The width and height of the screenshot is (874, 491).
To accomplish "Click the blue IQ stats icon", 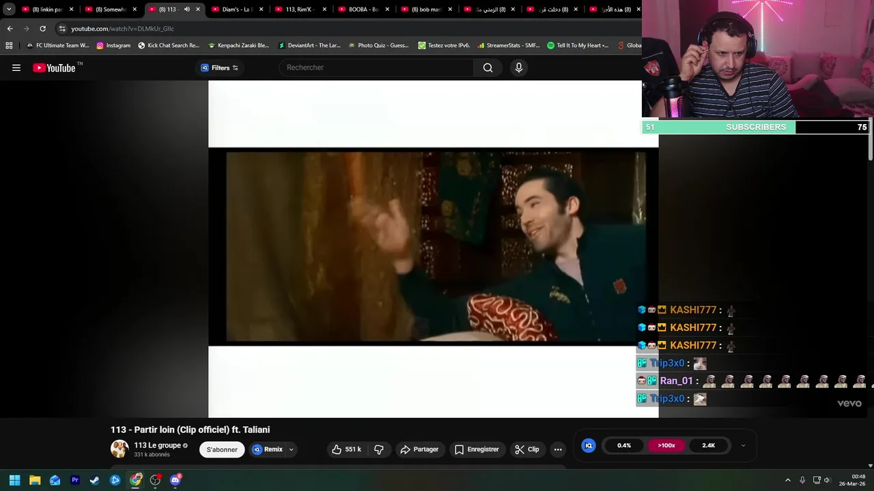I will click(589, 445).
